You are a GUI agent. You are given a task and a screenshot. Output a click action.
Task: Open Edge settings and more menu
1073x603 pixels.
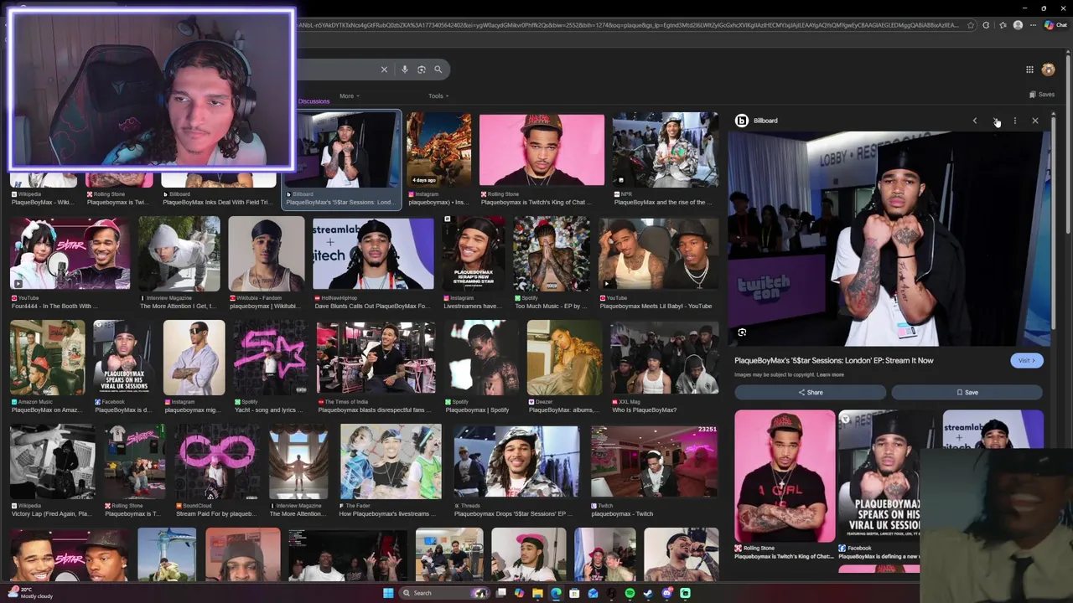pos(1033,25)
